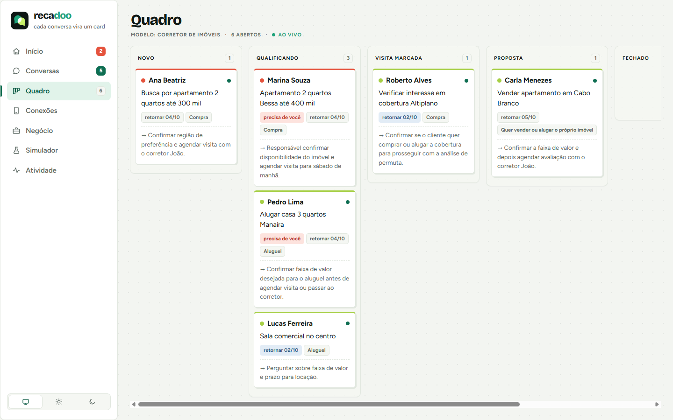Switch to system theme mode
This screenshot has width=673, height=420.
(x=26, y=402)
